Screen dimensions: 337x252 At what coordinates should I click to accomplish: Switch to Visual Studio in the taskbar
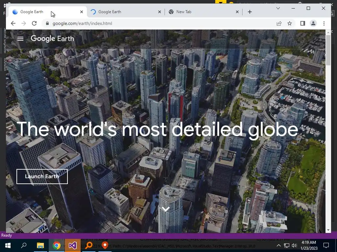73,245
